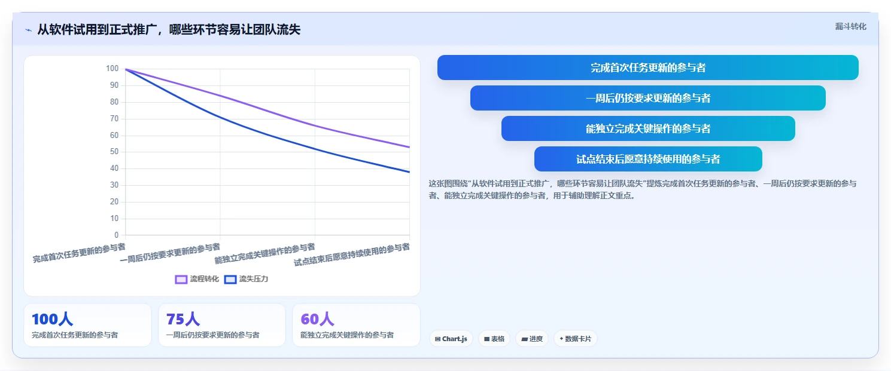Click caption under 75人 card
The width and height of the screenshot is (891, 371).
(x=212, y=335)
